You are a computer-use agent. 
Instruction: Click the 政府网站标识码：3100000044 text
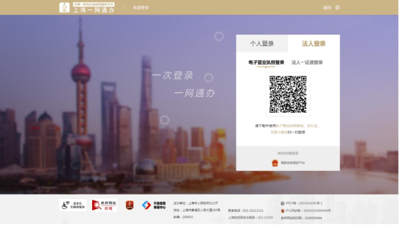pos(301,218)
